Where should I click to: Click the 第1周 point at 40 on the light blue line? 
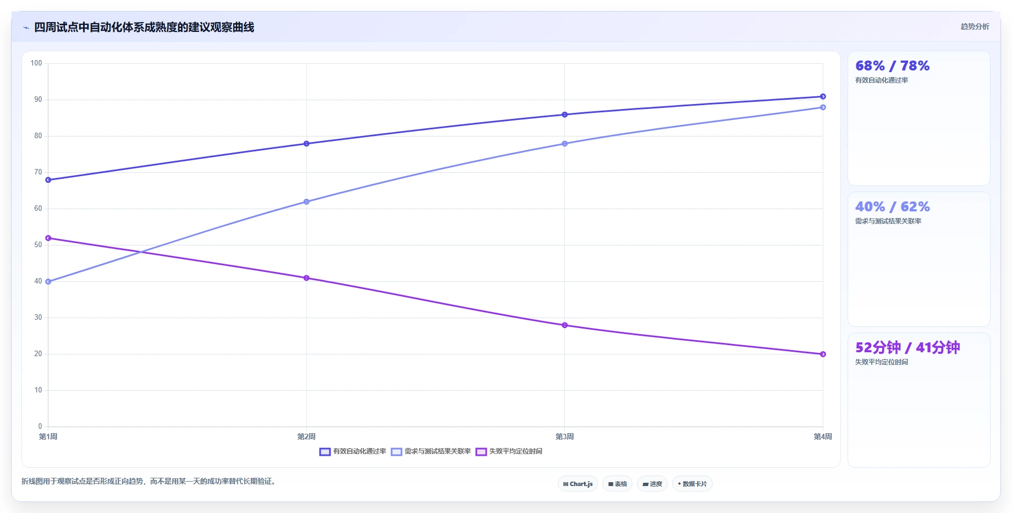point(48,282)
